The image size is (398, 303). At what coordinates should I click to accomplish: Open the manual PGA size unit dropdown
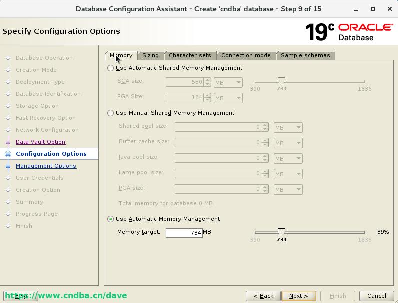[288, 190]
